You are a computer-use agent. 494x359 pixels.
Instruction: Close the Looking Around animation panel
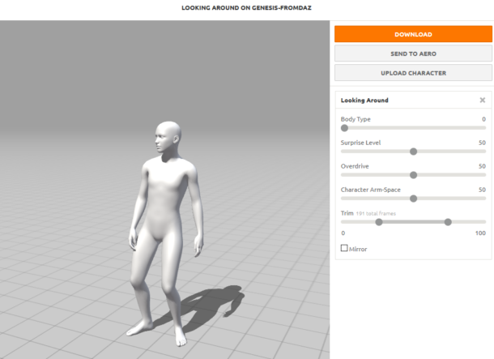coord(483,100)
